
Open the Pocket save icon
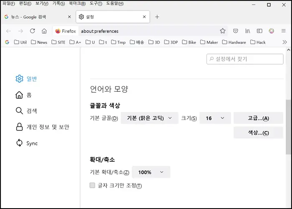(235, 31)
